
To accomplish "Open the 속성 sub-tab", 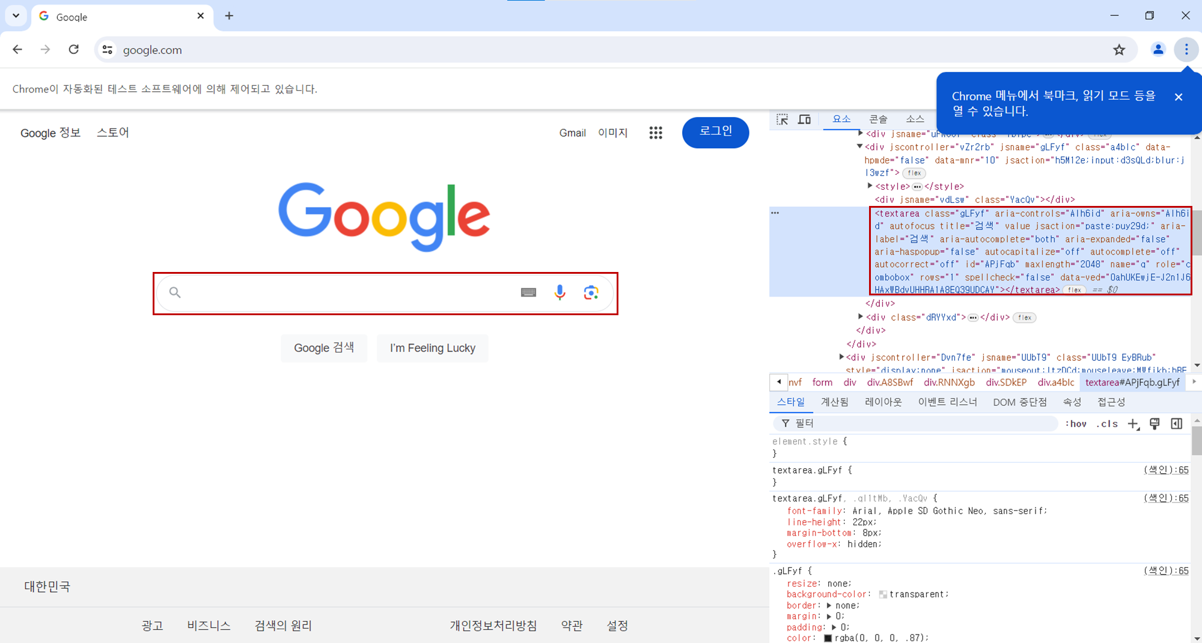I will 1072,402.
